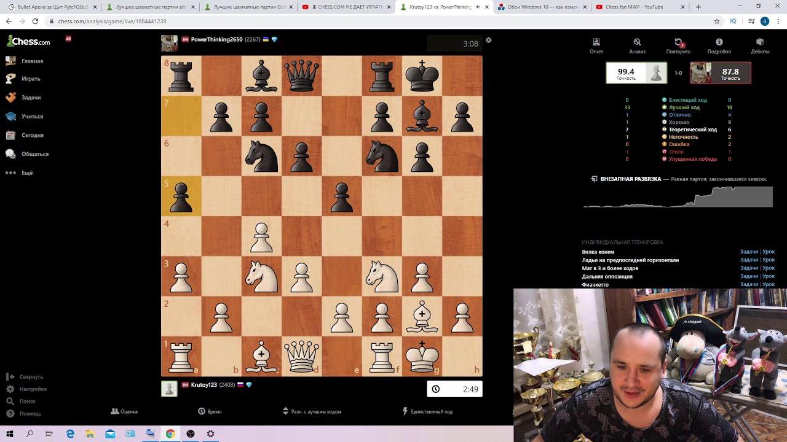Open the Анализ magnifier analysis icon
This screenshot has height=442, width=787.
pyautogui.click(x=637, y=46)
